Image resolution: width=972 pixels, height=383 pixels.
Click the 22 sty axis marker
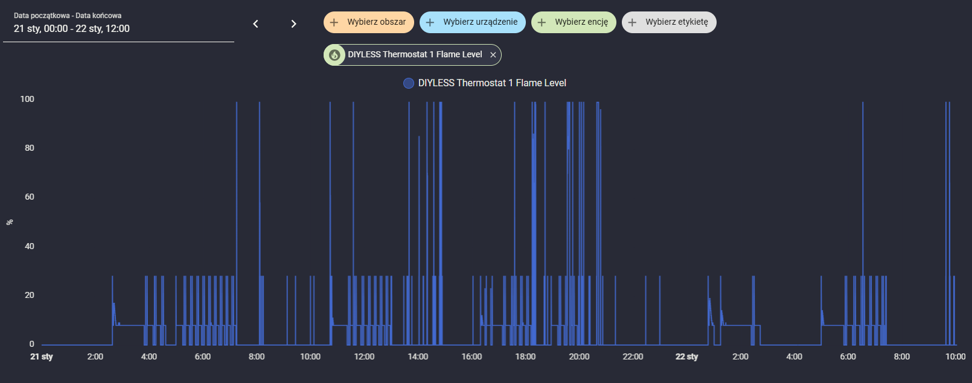pos(686,356)
